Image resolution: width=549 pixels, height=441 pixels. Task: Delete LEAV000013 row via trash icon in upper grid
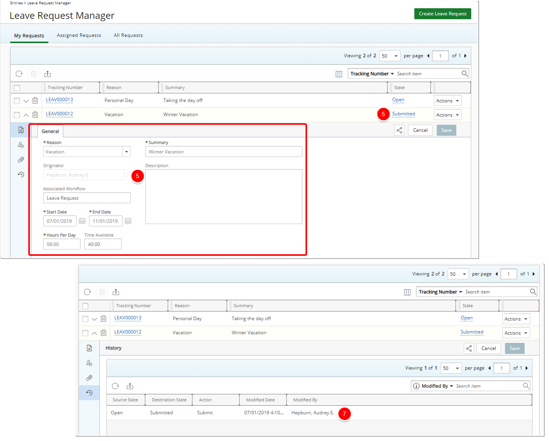[x=35, y=100]
